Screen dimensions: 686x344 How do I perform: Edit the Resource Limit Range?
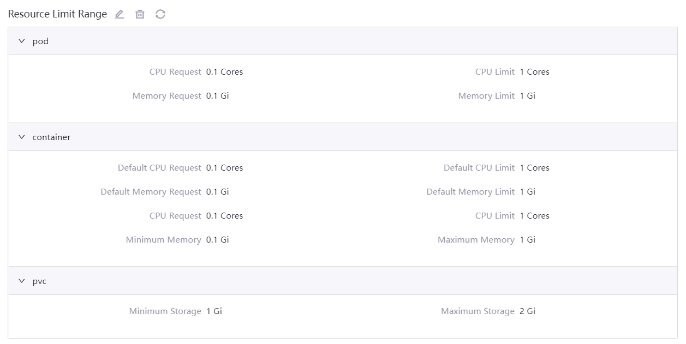pyautogui.click(x=120, y=14)
